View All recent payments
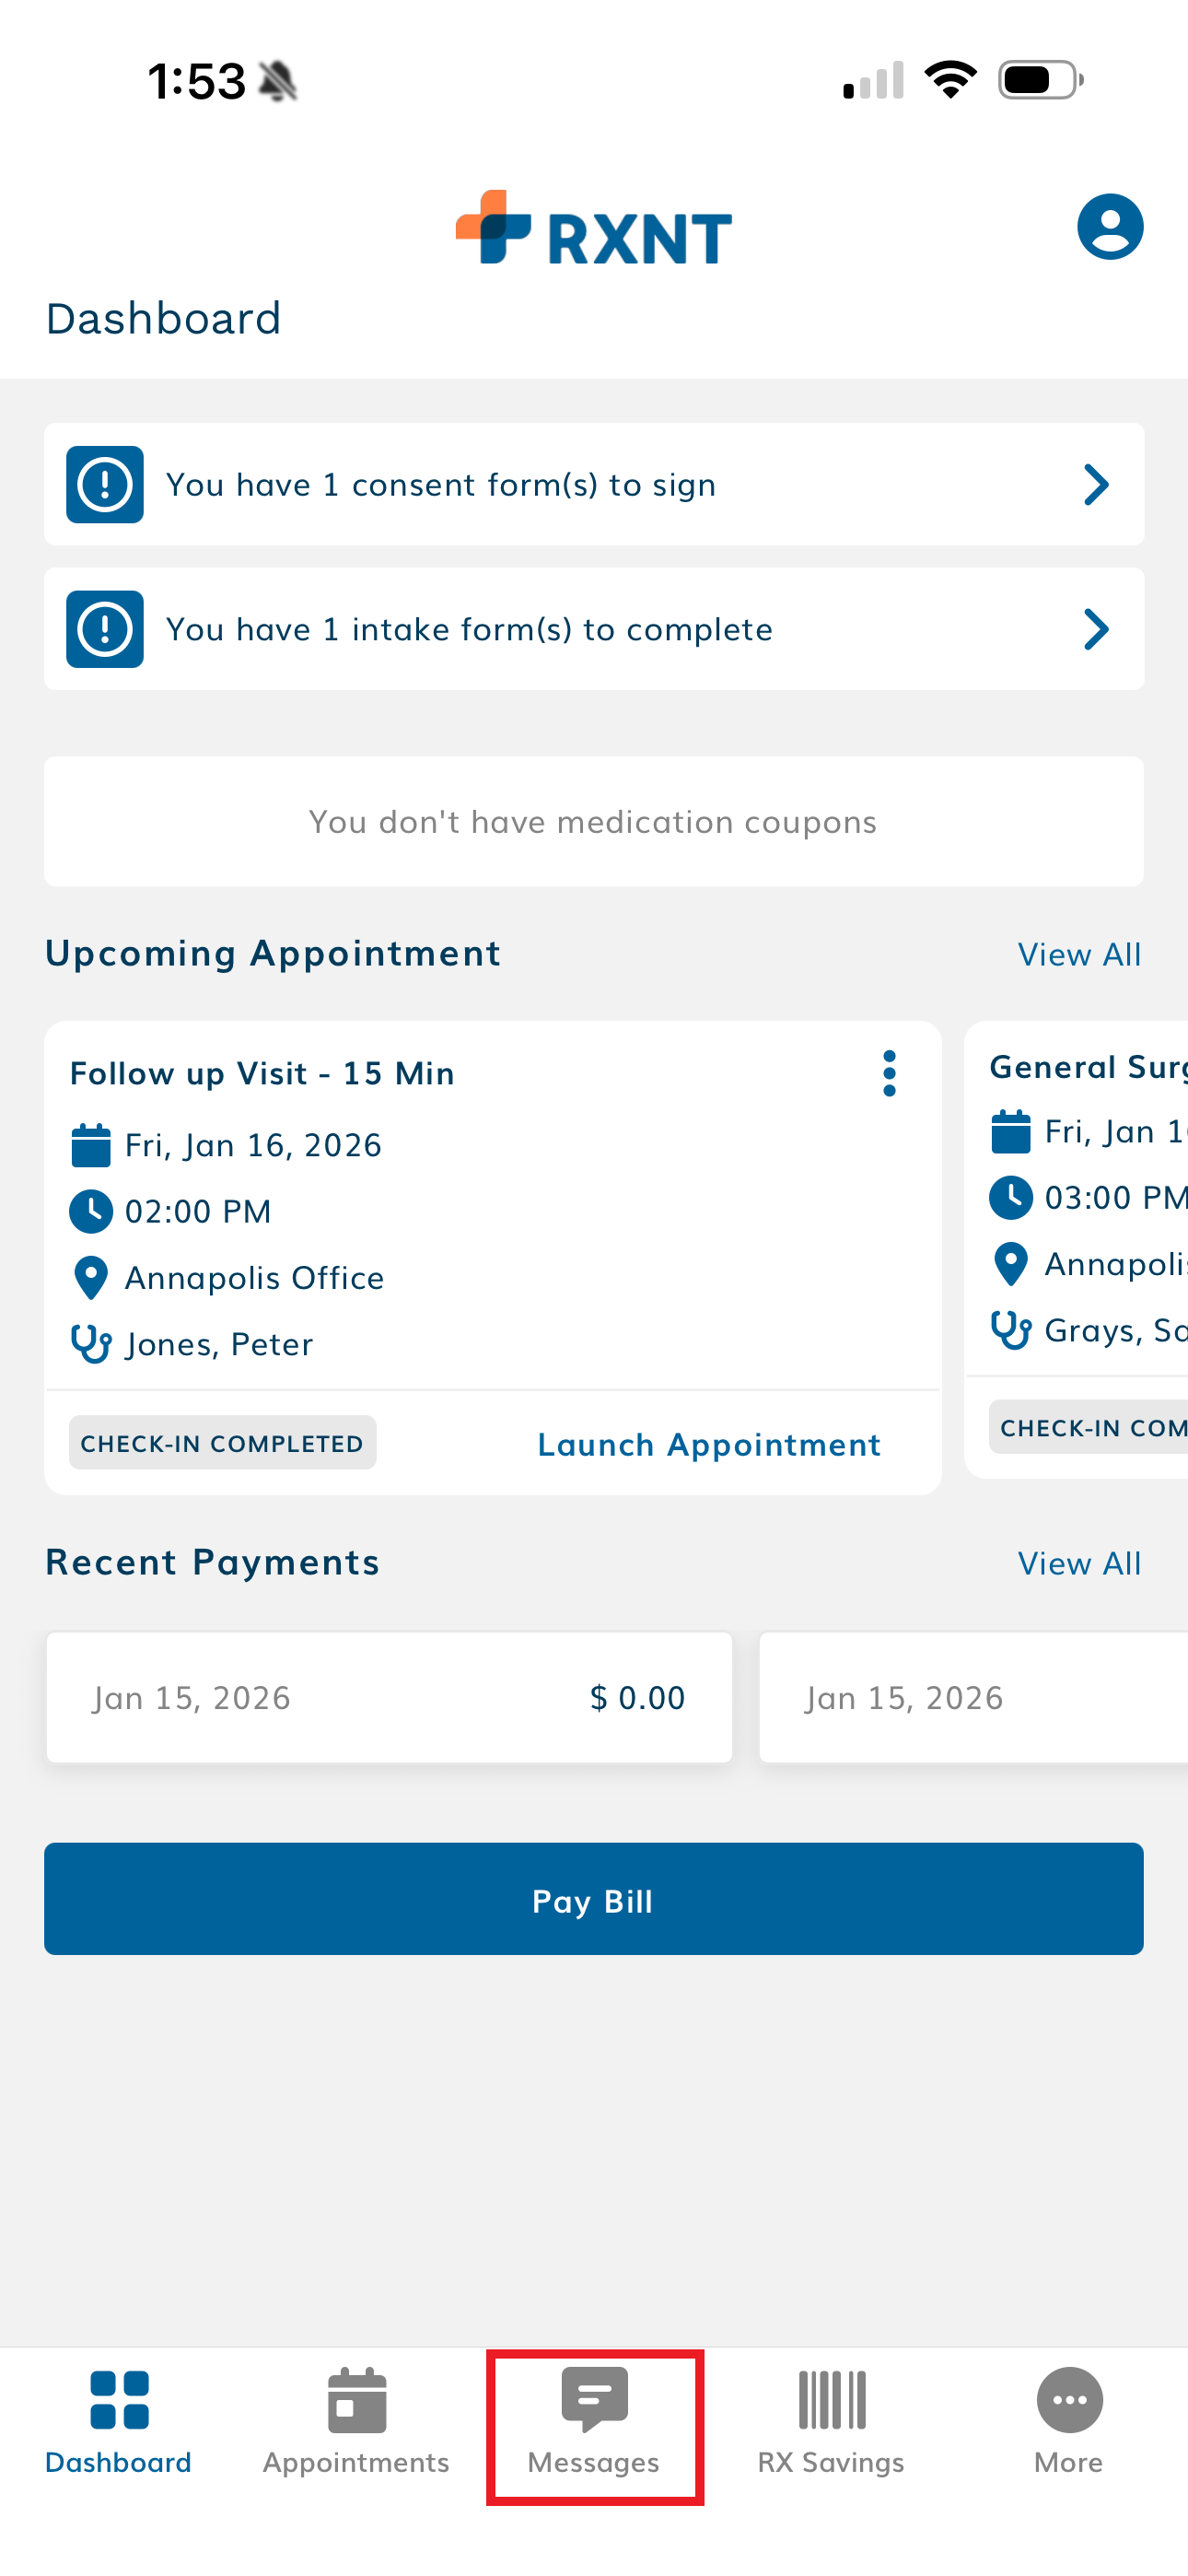The image size is (1188, 2576). [1079, 1563]
